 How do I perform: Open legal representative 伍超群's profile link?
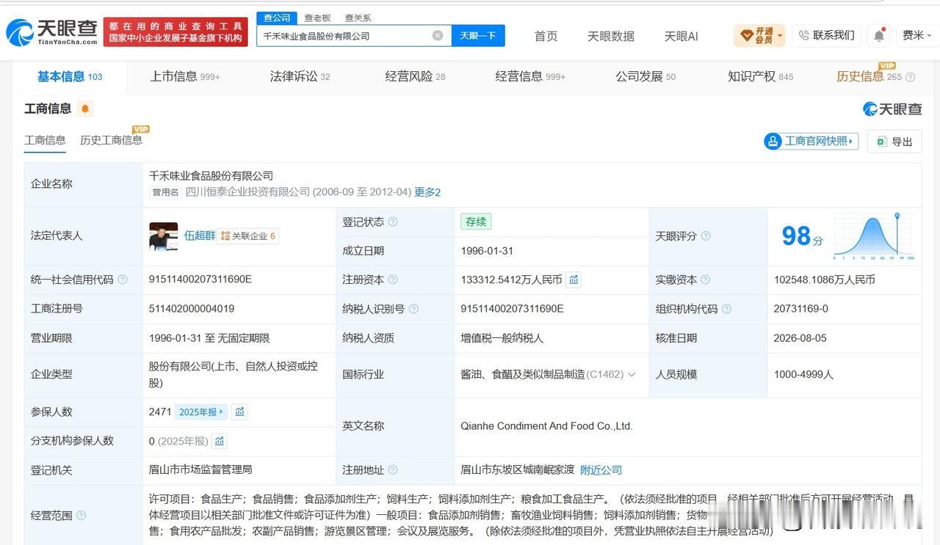(x=200, y=235)
